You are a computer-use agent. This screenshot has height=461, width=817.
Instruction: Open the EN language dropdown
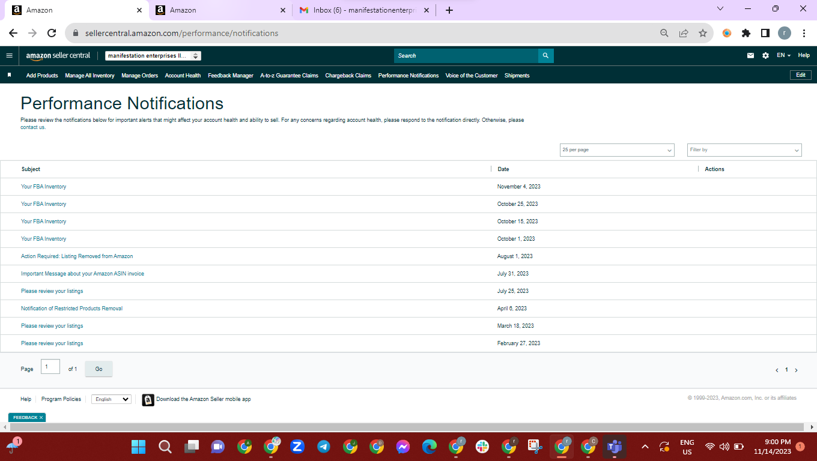point(783,55)
